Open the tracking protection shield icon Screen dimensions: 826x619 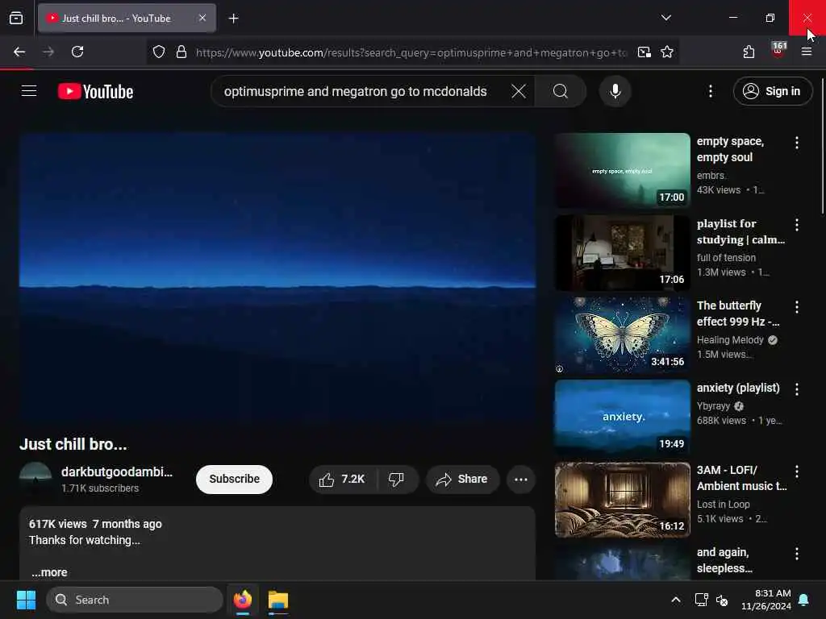(x=159, y=52)
